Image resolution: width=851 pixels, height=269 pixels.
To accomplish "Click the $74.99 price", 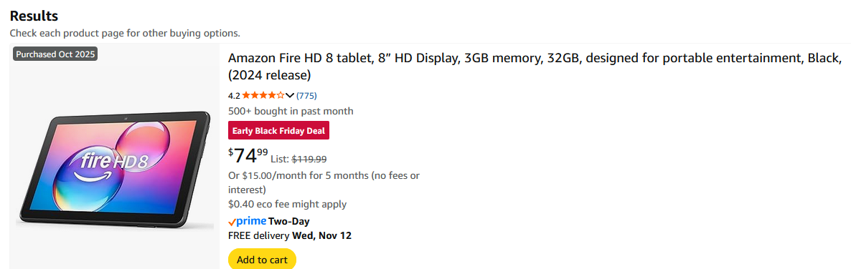I will tap(248, 156).
